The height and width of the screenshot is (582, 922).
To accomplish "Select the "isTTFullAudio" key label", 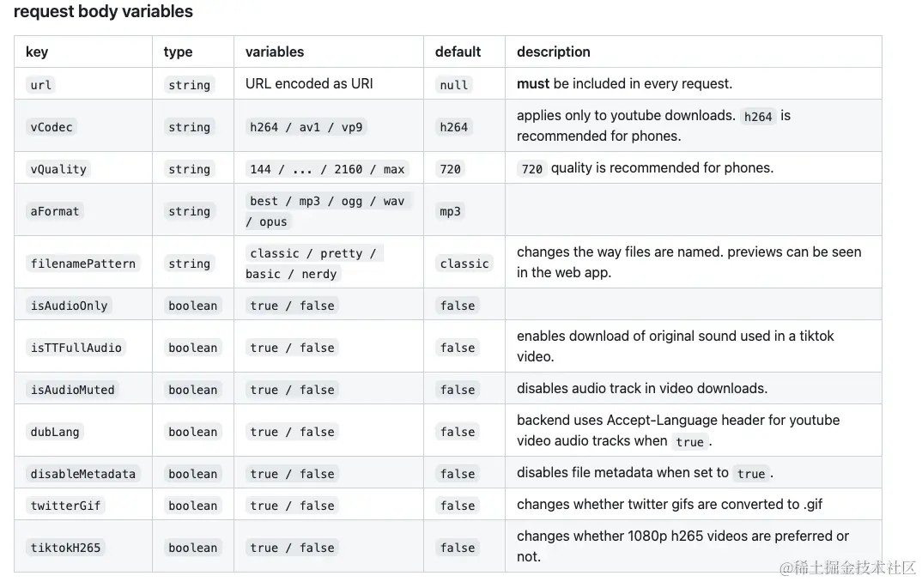I will [76, 348].
